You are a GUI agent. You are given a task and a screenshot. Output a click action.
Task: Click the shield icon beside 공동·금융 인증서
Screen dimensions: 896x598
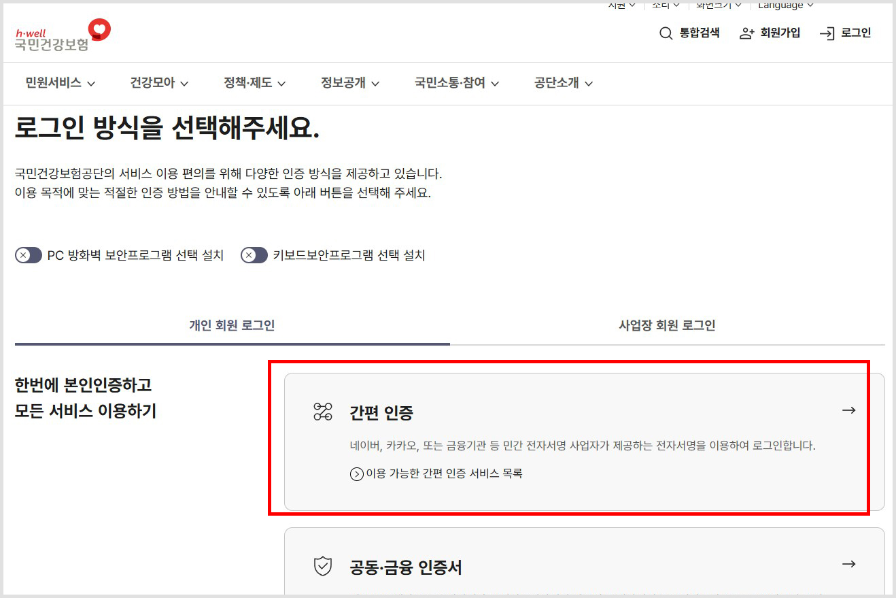322,564
